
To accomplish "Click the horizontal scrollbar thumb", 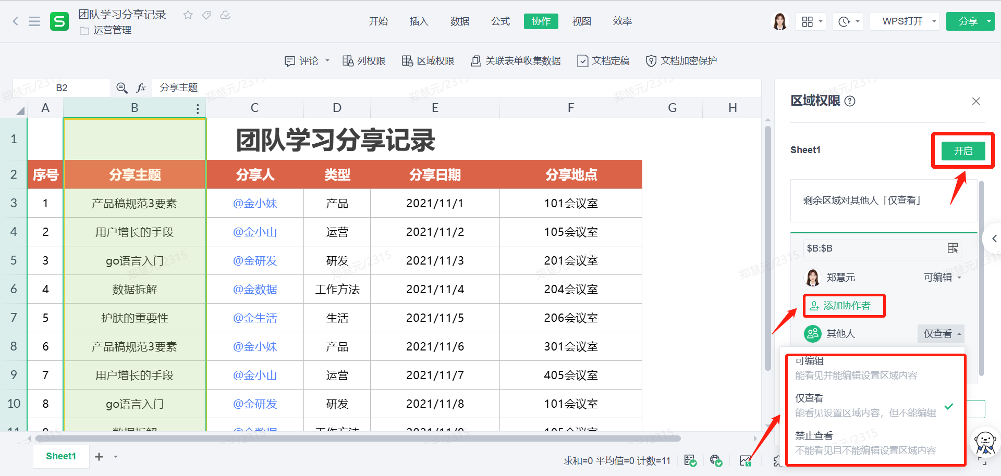I will tap(358, 439).
